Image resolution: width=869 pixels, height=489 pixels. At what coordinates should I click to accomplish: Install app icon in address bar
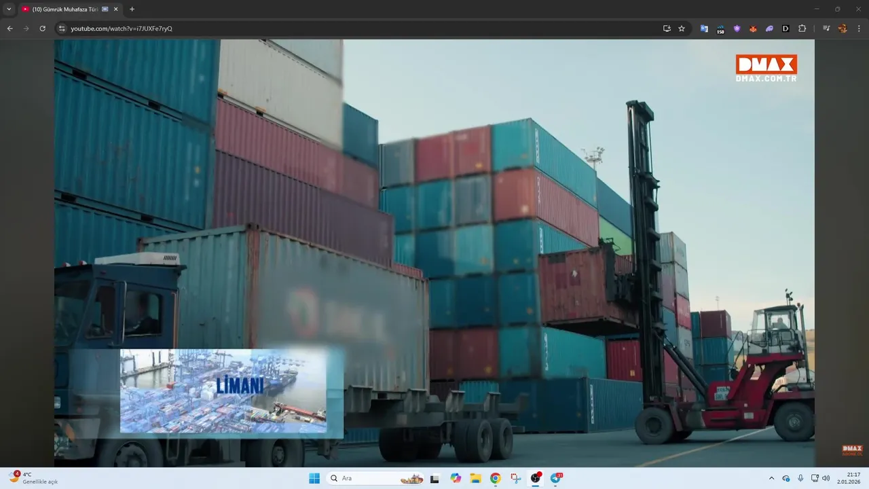tap(667, 29)
